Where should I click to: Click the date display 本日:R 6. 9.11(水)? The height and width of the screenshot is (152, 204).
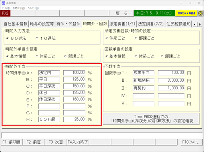tap(155, 13)
